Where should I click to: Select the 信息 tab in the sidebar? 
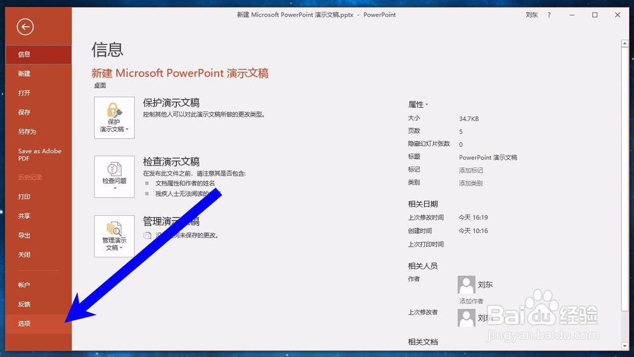(39, 55)
